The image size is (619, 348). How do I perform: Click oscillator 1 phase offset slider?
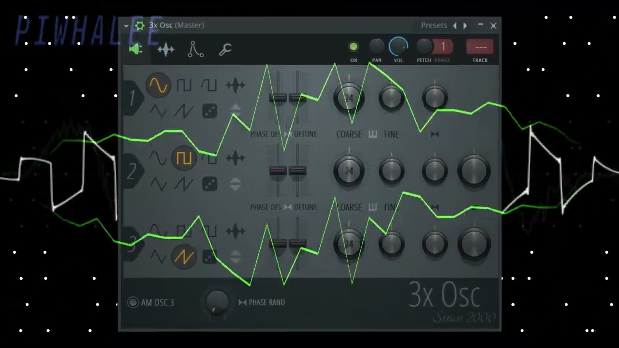(278, 97)
